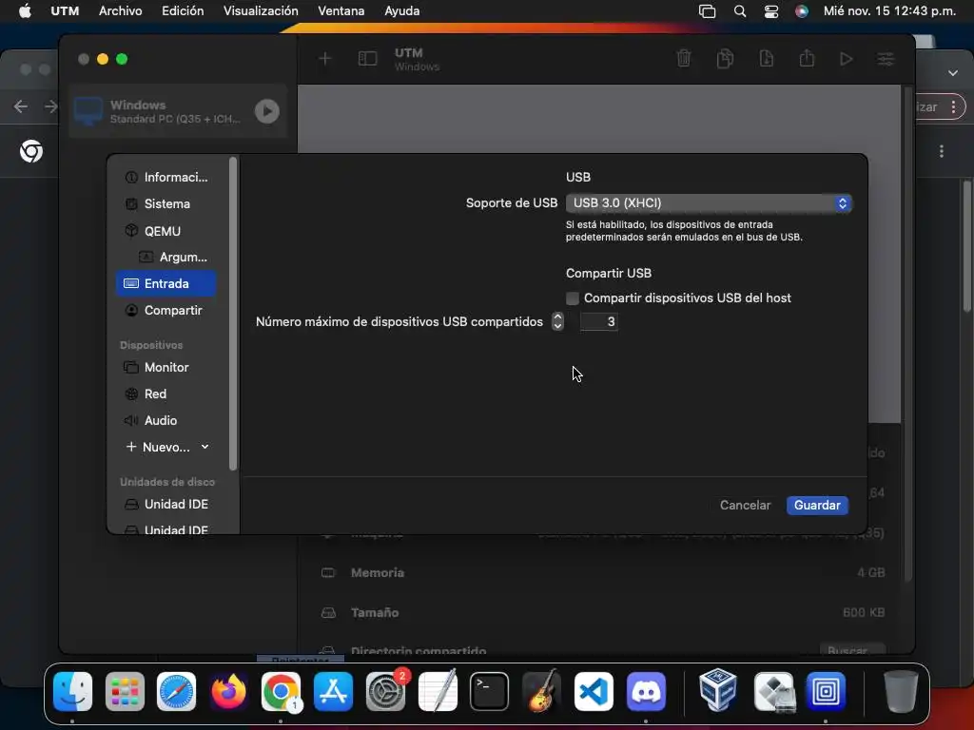Image resolution: width=974 pixels, height=730 pixels.
Task: Open the Sistema settings section
Action: (x=166, y=204)
